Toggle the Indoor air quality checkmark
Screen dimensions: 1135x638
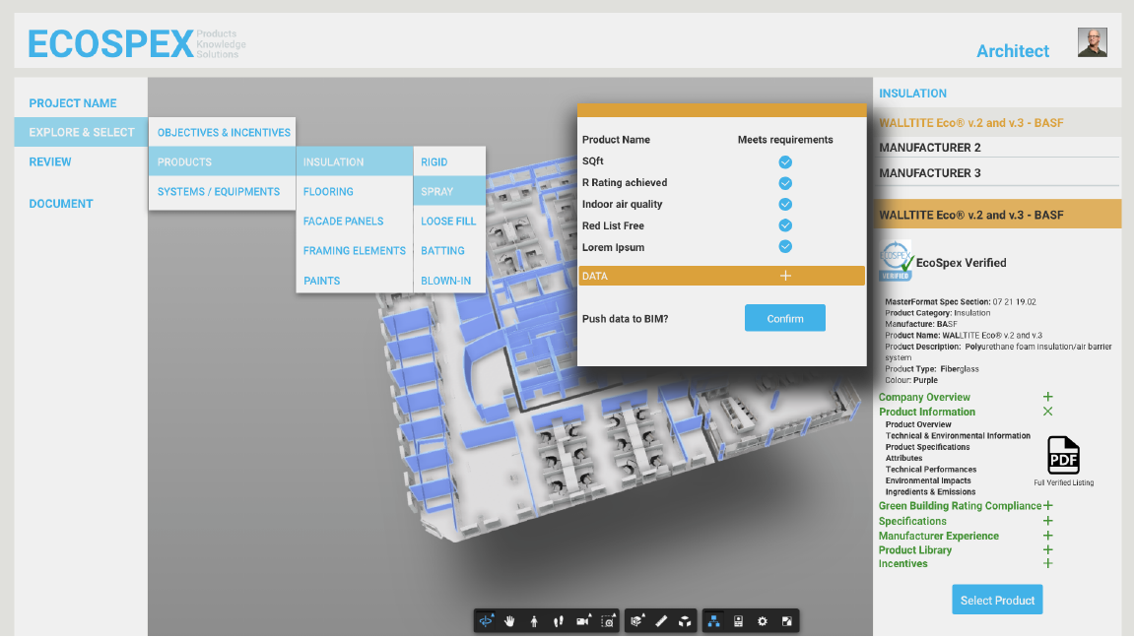[x=784, y=204]
